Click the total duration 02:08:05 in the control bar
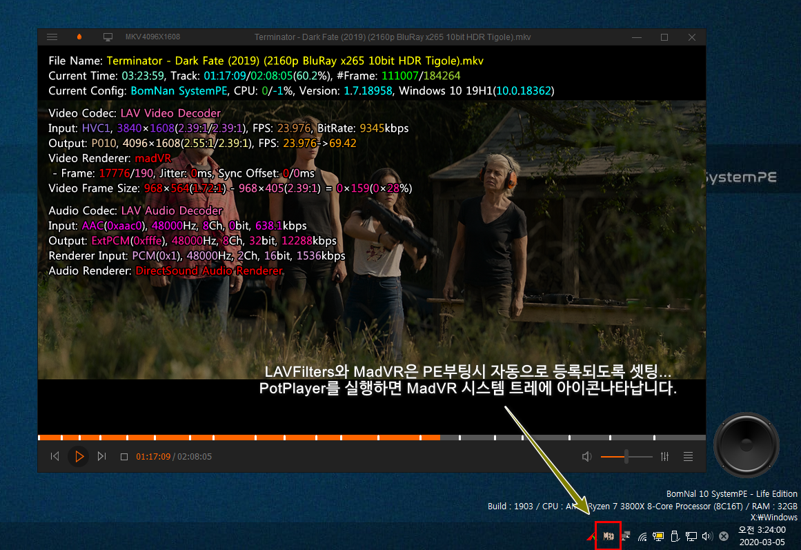The width and height of the screenshot is (801, 550). click(194, 456)
